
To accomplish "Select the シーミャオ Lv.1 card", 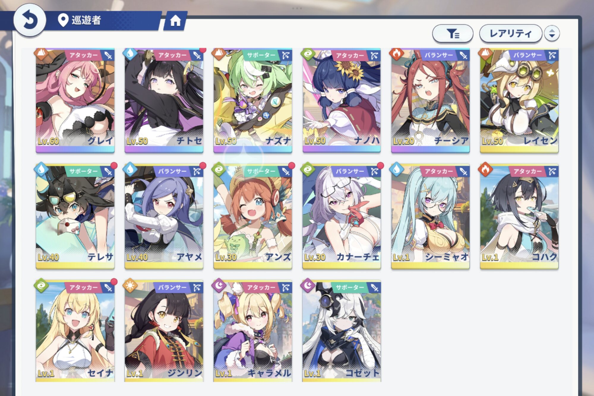I will click(430, 217).
